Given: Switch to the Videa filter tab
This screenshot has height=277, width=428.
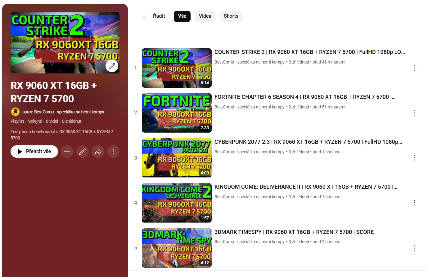Looking at the screenshot, I should click(205, 16).
